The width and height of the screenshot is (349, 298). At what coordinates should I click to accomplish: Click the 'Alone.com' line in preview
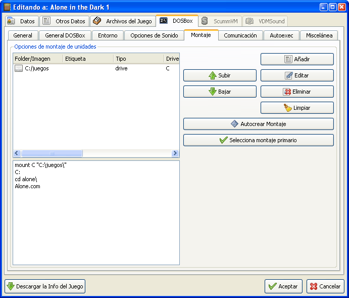(27, 186)
